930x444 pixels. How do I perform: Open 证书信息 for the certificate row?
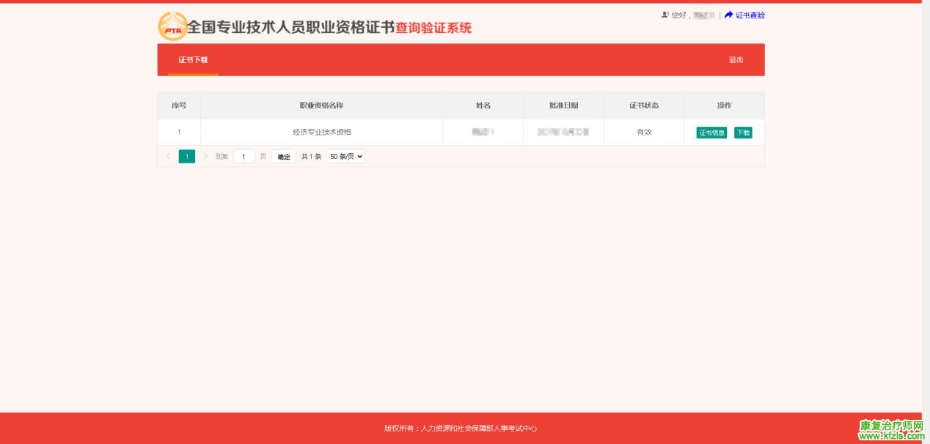click(x=711, y=133)
